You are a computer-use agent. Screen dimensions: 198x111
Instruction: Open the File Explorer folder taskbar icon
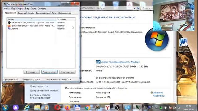coord(37,108)
